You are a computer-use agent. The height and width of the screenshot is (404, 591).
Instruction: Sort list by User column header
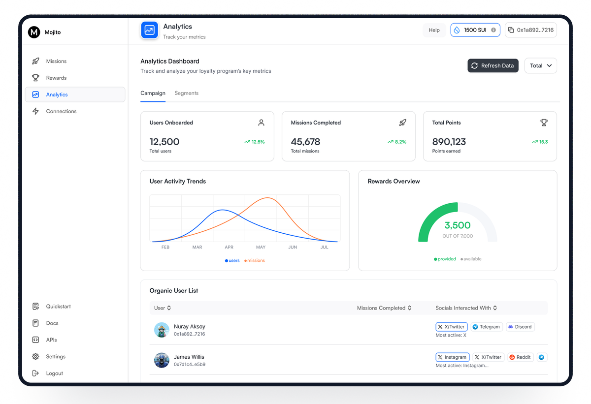(x=162, y=308)
